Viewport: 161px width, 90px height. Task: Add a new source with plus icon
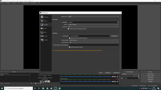[x=31, y=83]
